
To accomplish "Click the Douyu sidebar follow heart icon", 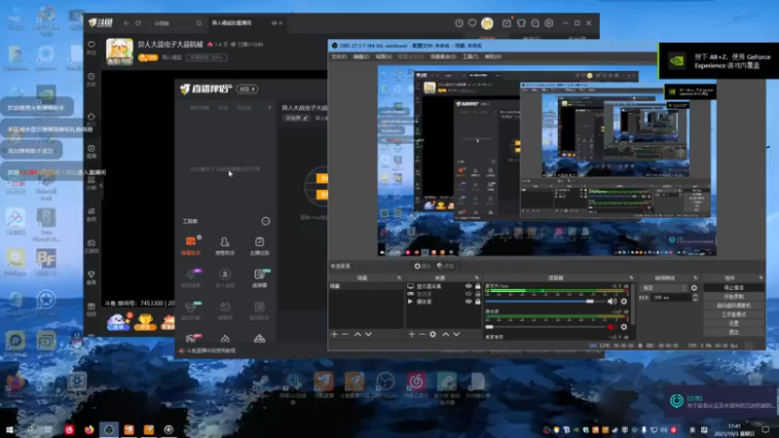I will click(x=92, y=47).
